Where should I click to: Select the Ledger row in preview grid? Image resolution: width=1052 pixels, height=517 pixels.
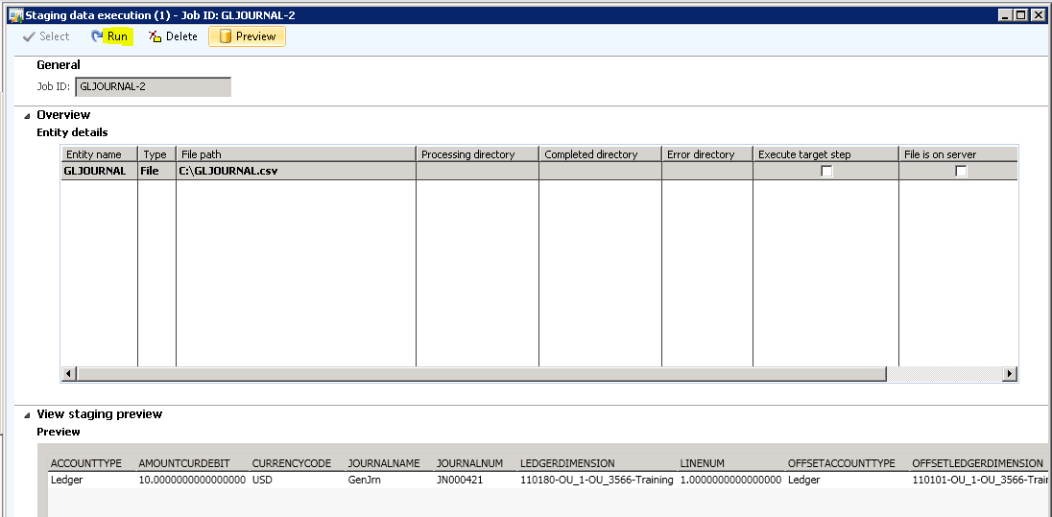67,480
